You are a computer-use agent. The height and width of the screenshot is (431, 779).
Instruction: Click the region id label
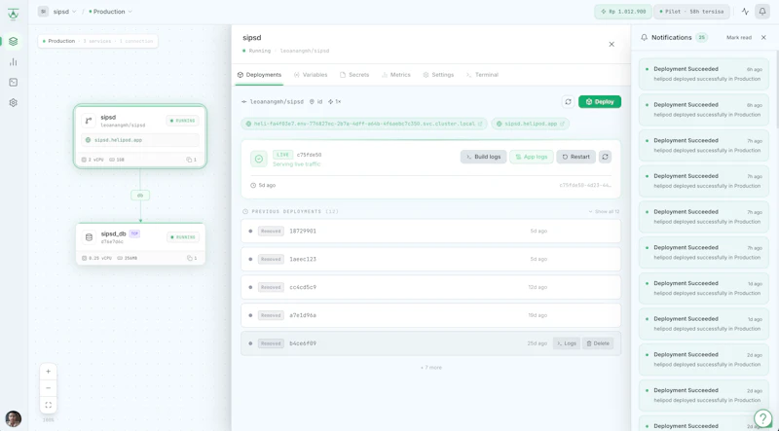pos(315,102)
